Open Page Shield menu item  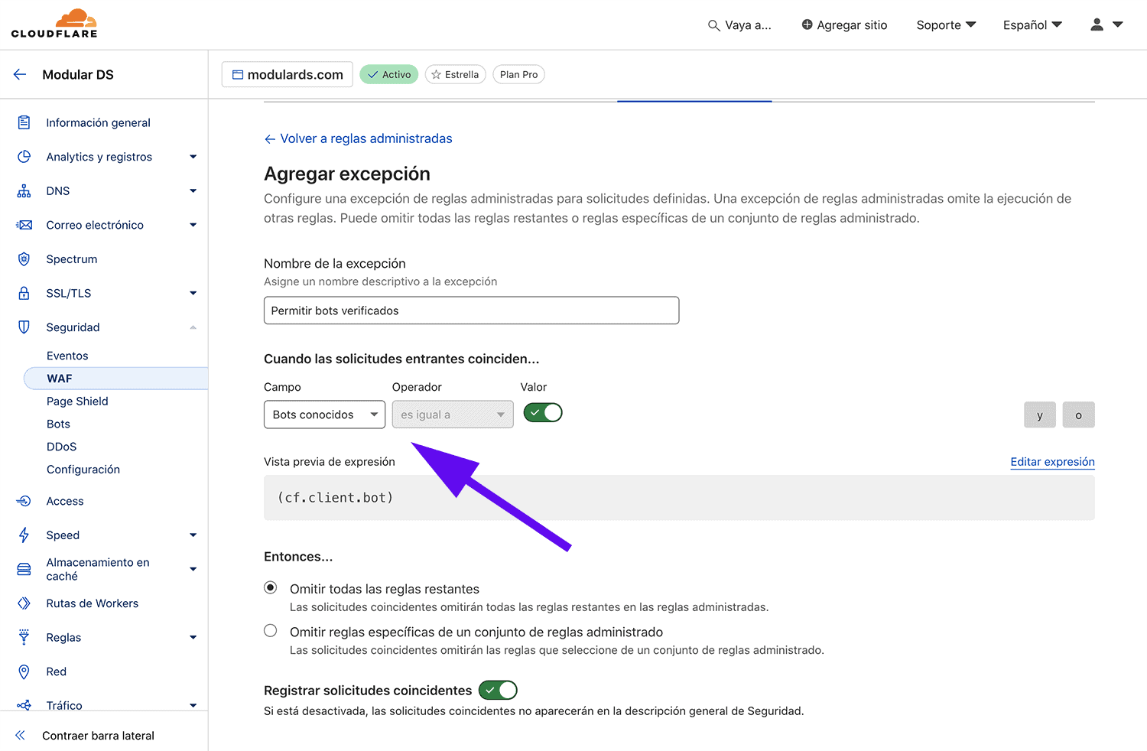[77, 401]
